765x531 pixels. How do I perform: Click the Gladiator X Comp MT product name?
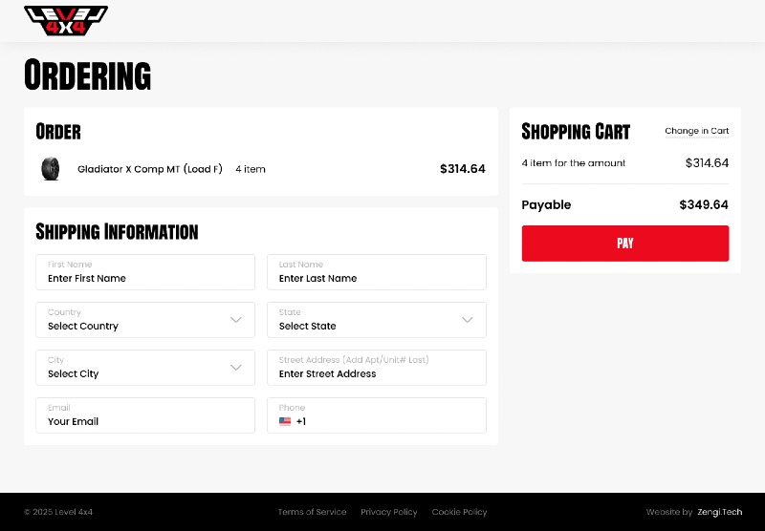coord(149,169)
